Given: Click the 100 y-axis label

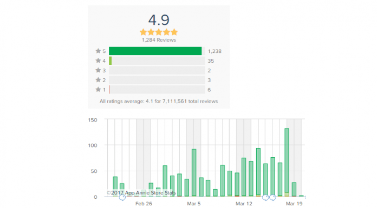Looking at the screenshot, I should [93, 145].
